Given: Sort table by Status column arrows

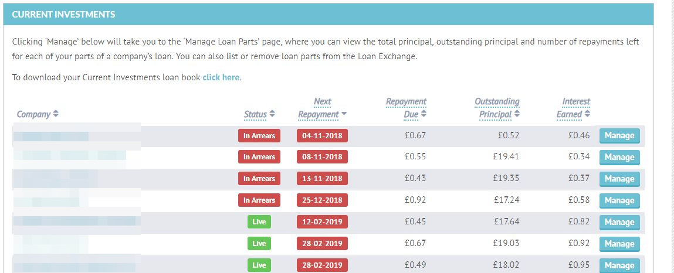Looking at the screenshot, I should click(272, 114).
